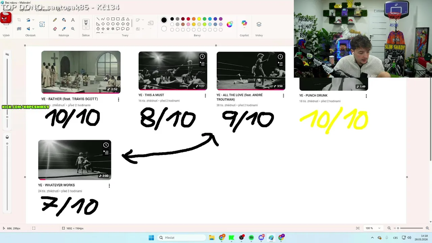Choose the Hexagon shape
432x243 pixels.
point(113,24)
